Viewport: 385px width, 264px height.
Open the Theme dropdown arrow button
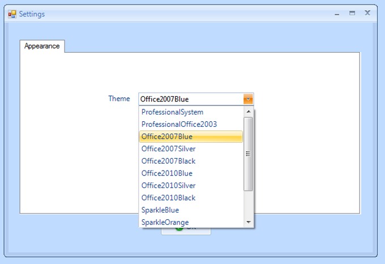pos(248,99)
